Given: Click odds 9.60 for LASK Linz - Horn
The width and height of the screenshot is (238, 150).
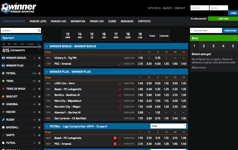Looking at the screenshot, I should pos(158,83).
